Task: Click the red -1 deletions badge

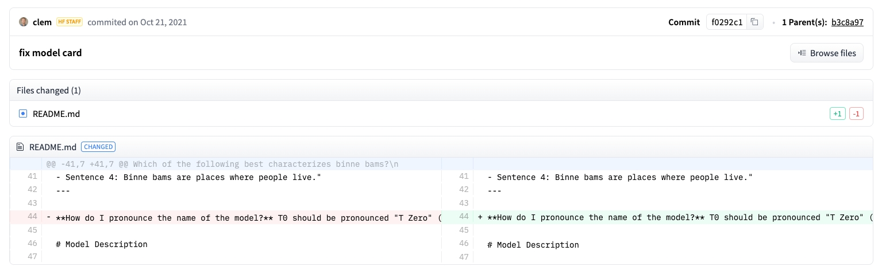Action: coord(856,114)
